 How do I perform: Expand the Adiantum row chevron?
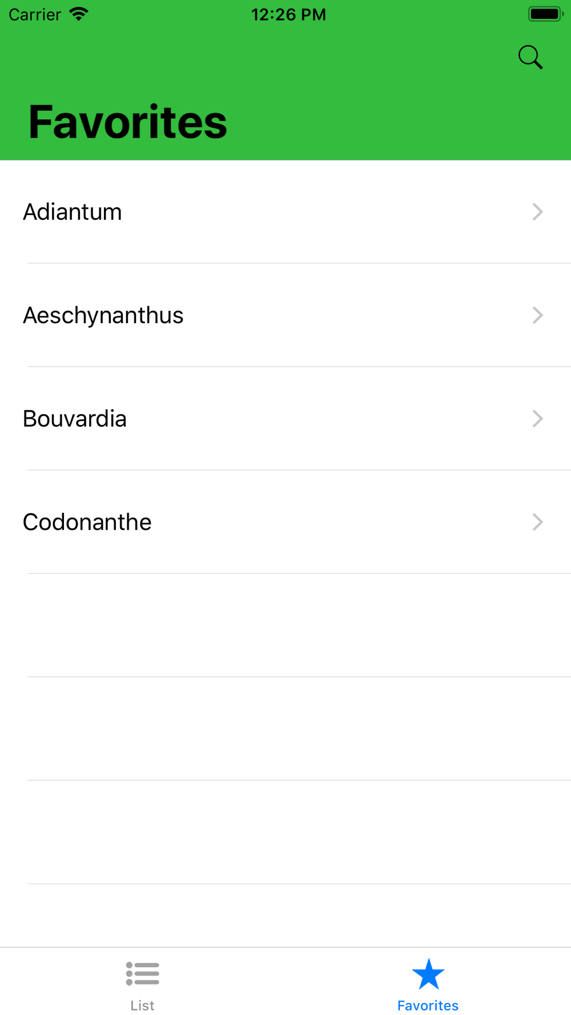tap(537, 212)
